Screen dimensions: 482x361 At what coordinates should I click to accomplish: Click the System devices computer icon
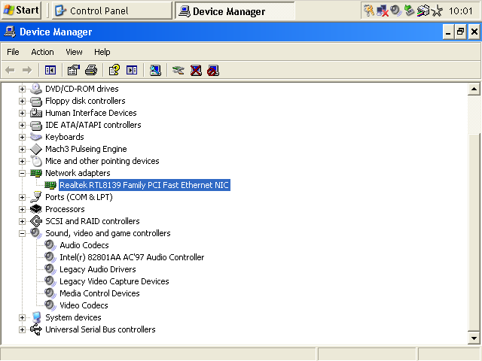pyautogui.click(x=36, y=317)
